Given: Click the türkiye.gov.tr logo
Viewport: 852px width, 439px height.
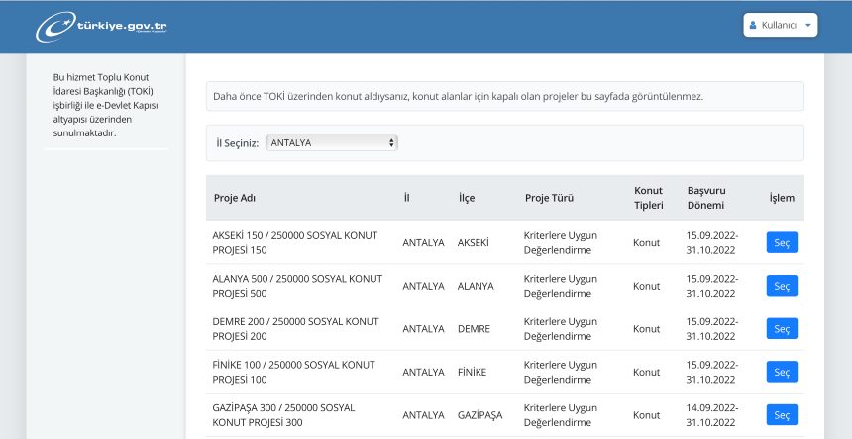Looking at the screenshot, I should (x=101, y=26).
